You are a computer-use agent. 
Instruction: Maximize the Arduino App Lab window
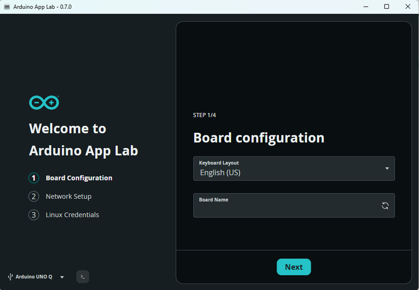386,7
